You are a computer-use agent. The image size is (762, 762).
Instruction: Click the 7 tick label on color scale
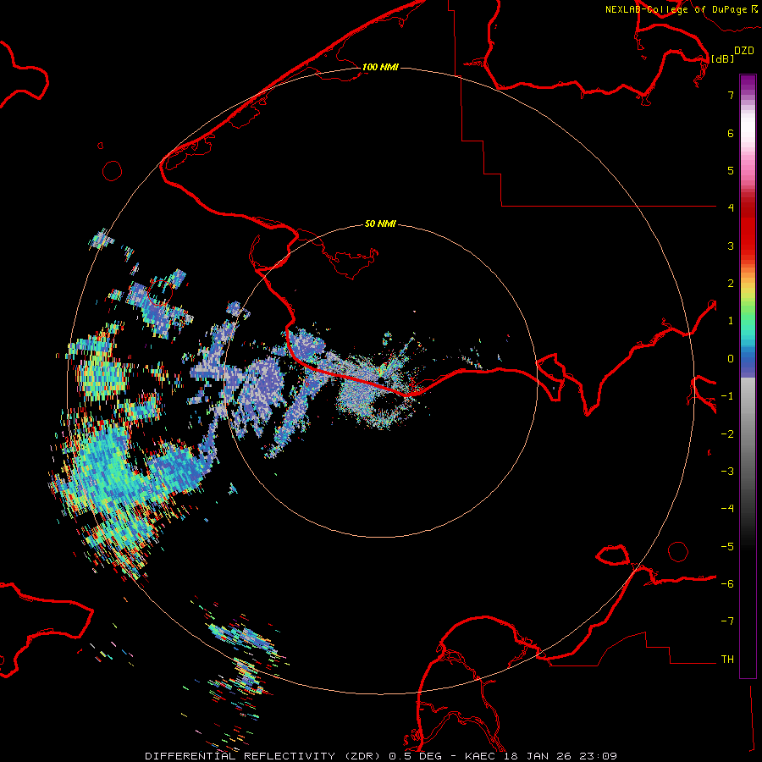pos(731,95)
